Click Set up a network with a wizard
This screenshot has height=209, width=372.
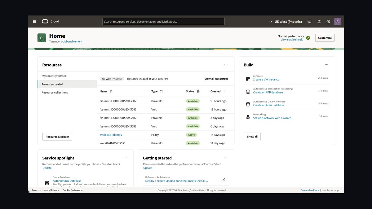[272, 118]
